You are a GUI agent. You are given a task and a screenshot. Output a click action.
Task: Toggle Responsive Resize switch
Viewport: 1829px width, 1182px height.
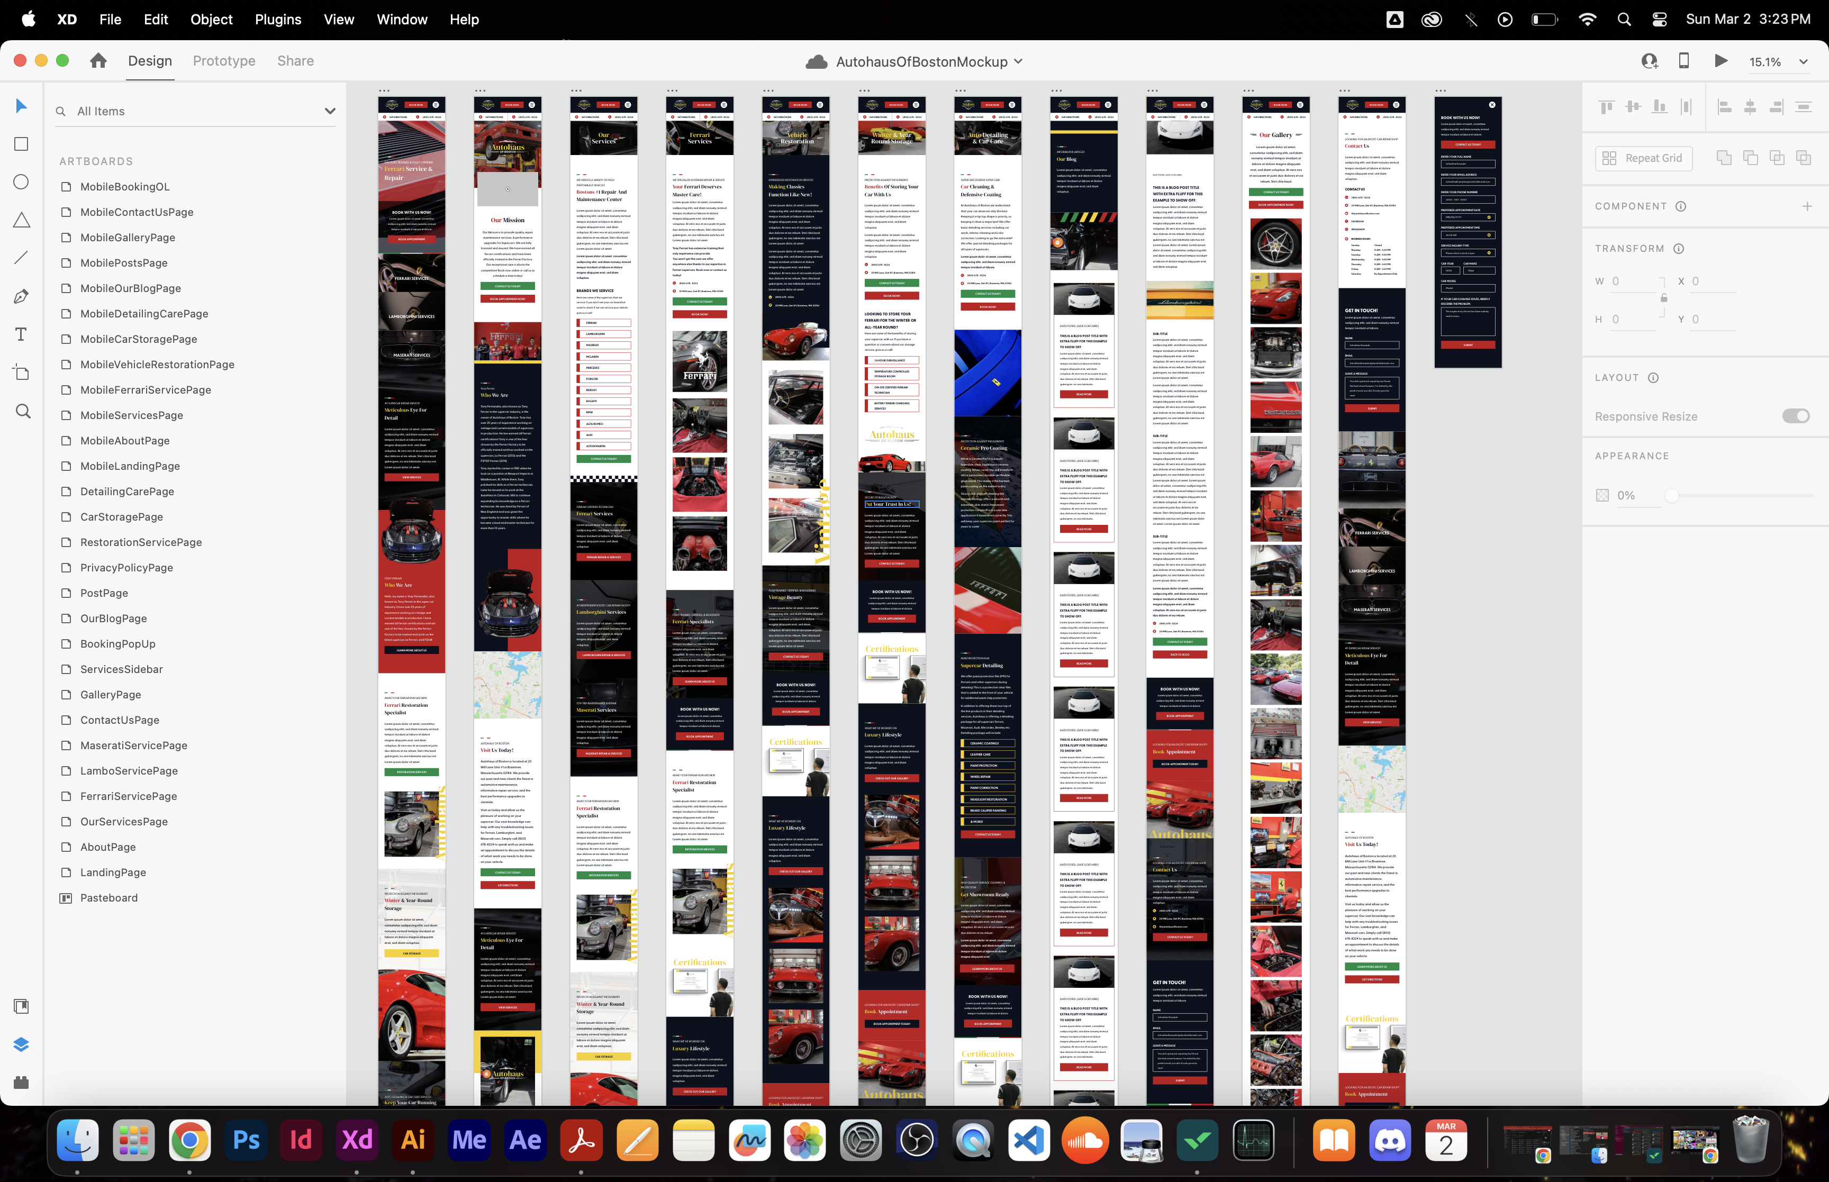(1795, 416)
